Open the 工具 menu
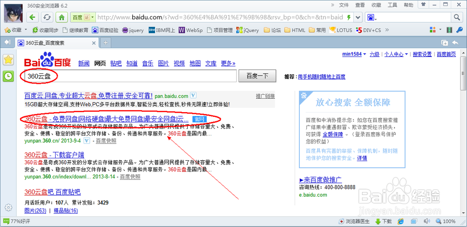Viewport: 467px width, 227px height. tap(392, 5)
